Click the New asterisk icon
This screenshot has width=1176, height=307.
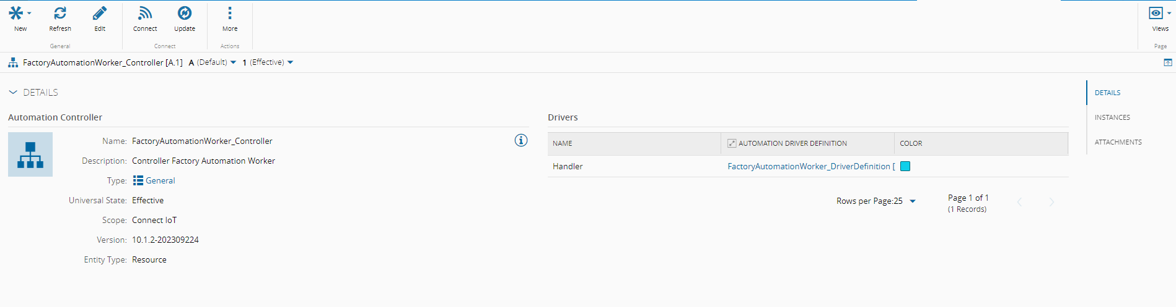[16, 13]
